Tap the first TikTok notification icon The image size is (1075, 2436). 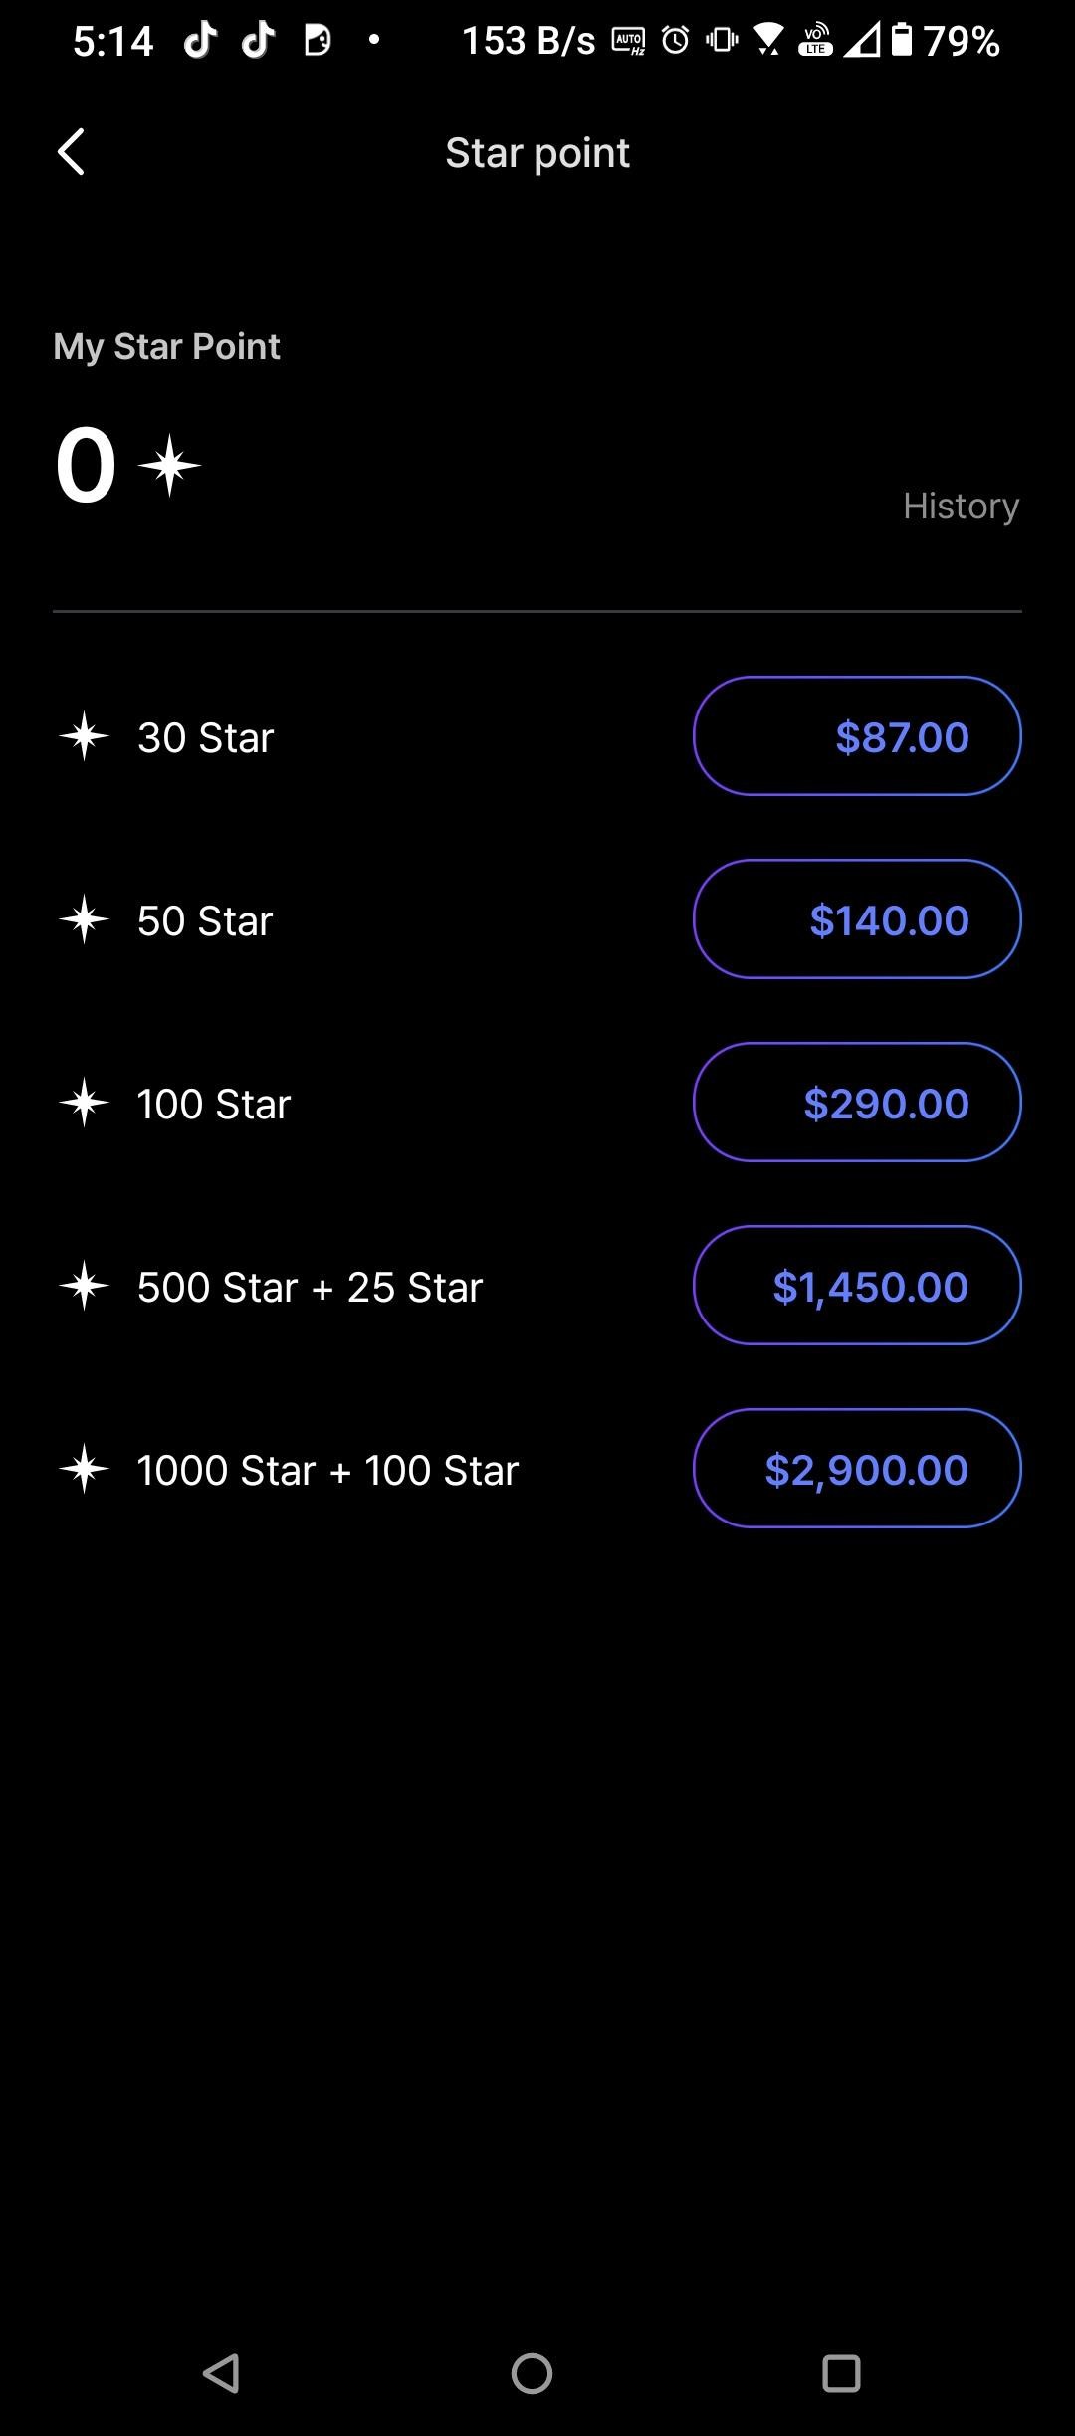pyautogui.click(x=200, y=40)
